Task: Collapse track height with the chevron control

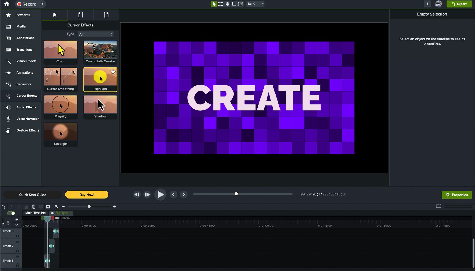Action: [x=17, y=225]
